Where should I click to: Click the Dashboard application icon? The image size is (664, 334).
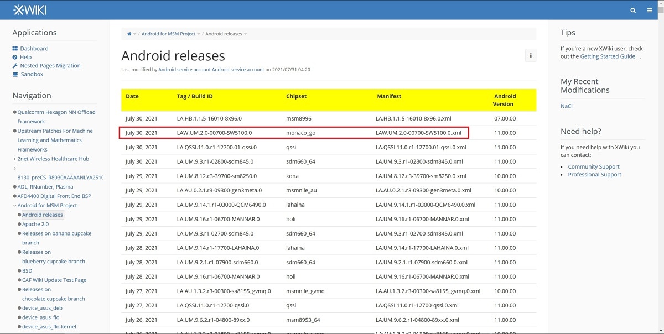[x=15, y=49]
